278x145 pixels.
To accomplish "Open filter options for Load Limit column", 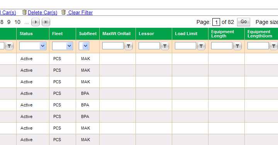I will [201, 46].
